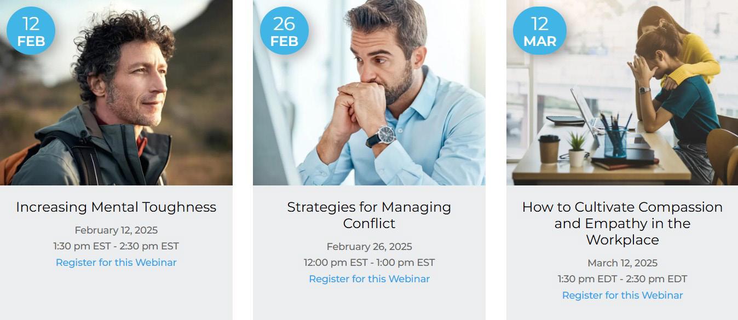Click the 12 FEB date badge
Image resolution: width=738 pixels, height=320 pixels.
click(31, 31)
